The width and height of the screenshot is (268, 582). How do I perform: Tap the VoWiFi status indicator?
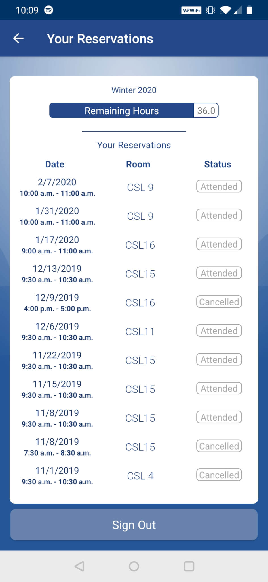coord(191,11)
